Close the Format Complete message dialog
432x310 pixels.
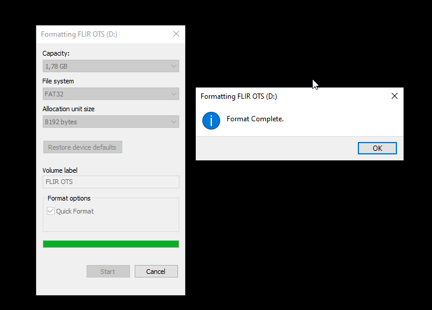click(x=395, y=96)
